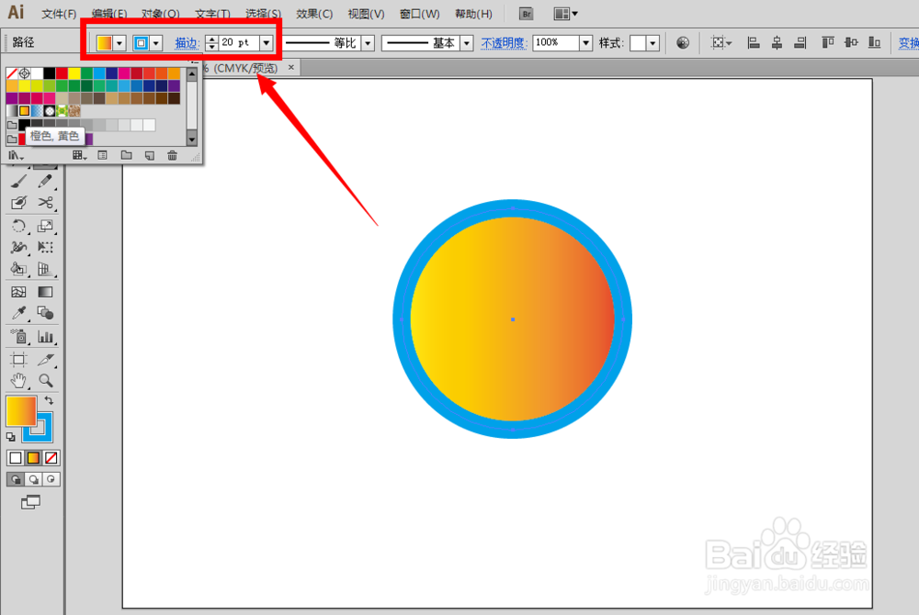
Task: Reset to default fill and stroke
Action: 10,437
